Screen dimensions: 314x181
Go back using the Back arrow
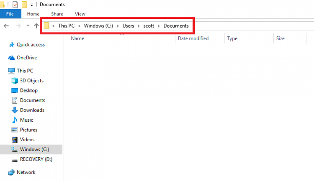6,26
